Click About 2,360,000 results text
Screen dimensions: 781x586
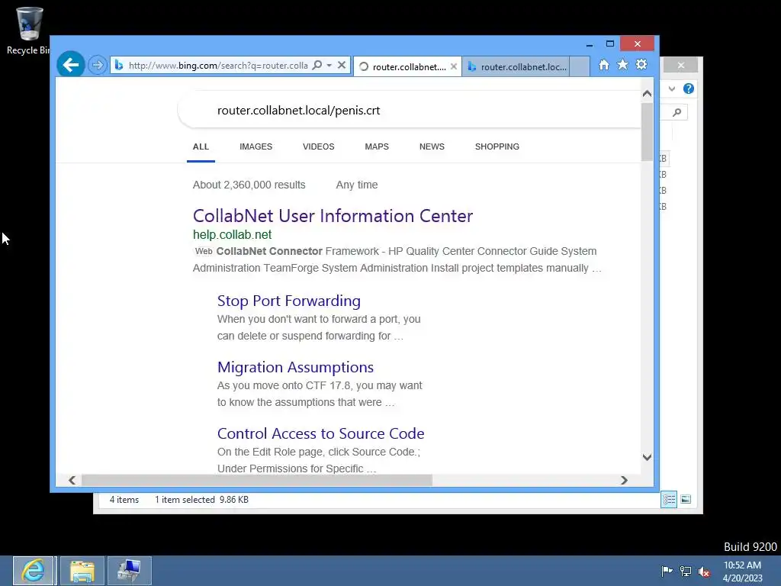coord(249,185)
